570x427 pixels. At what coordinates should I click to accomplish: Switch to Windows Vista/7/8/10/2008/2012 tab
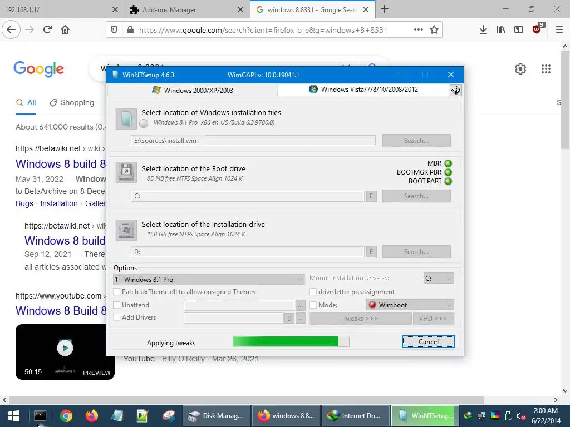pos(363,90)
